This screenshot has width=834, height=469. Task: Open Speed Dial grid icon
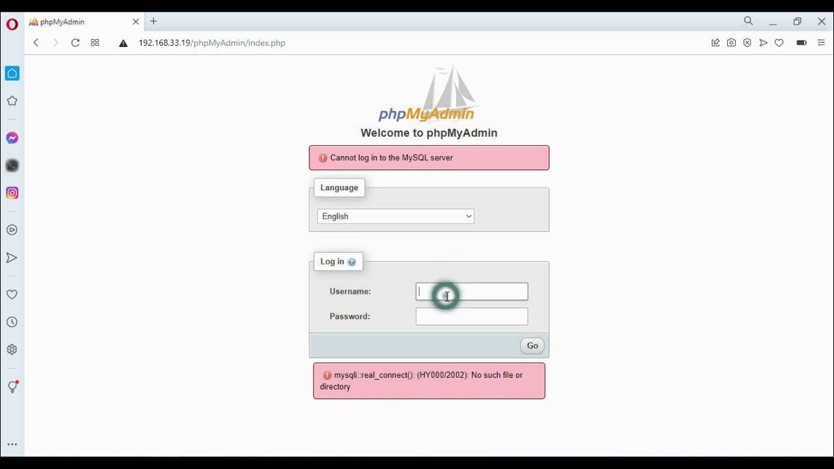95,43
